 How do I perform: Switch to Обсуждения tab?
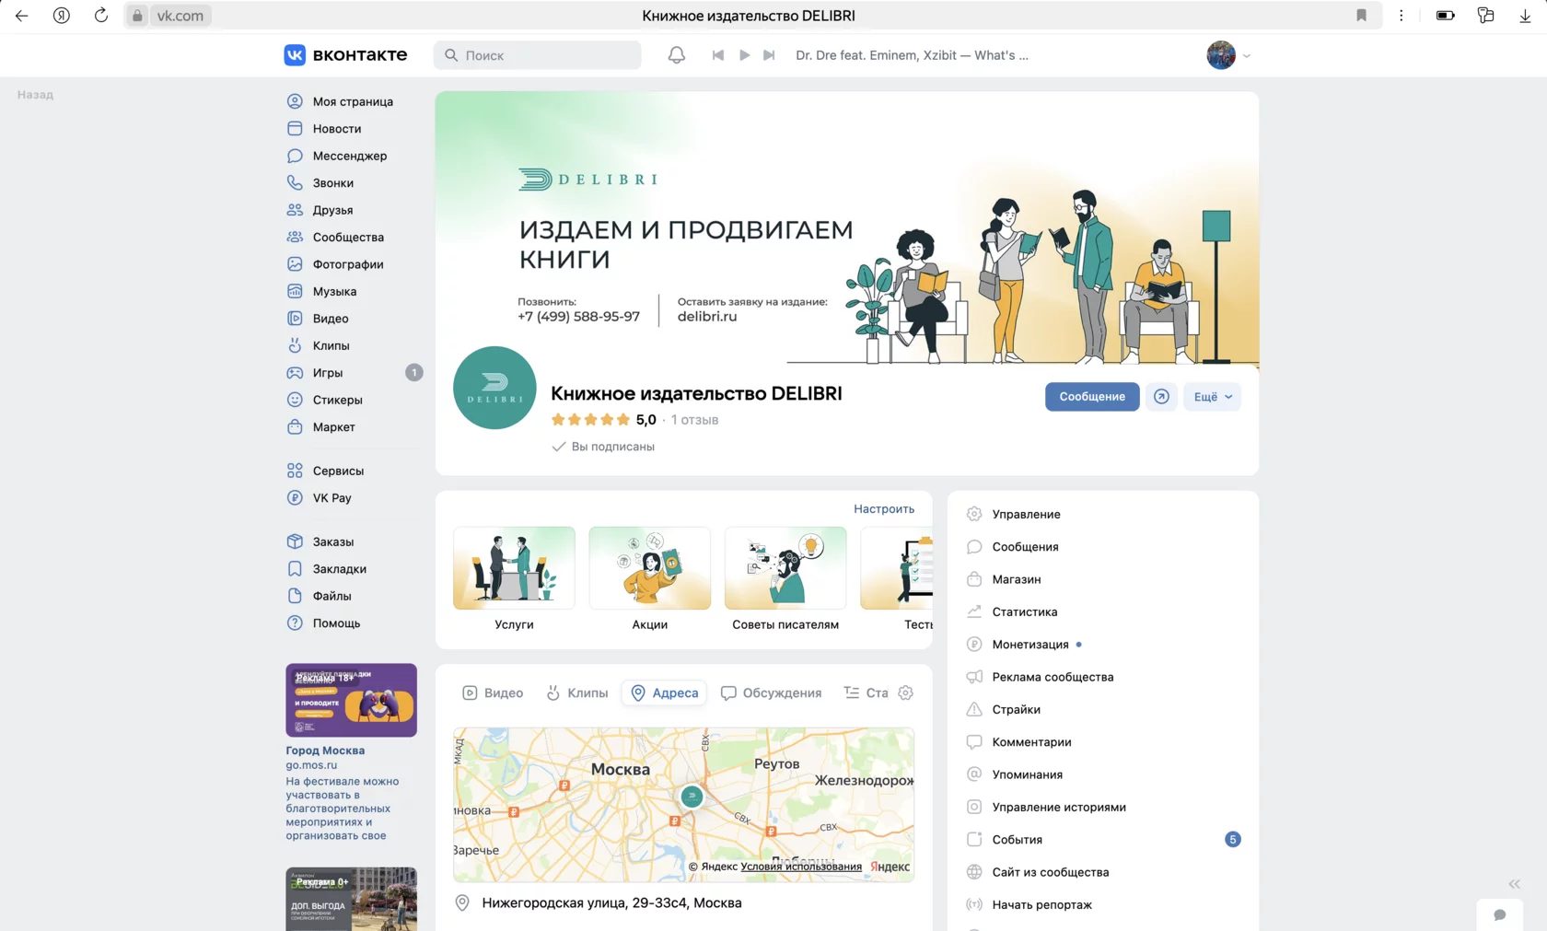(x=771, y=692)
